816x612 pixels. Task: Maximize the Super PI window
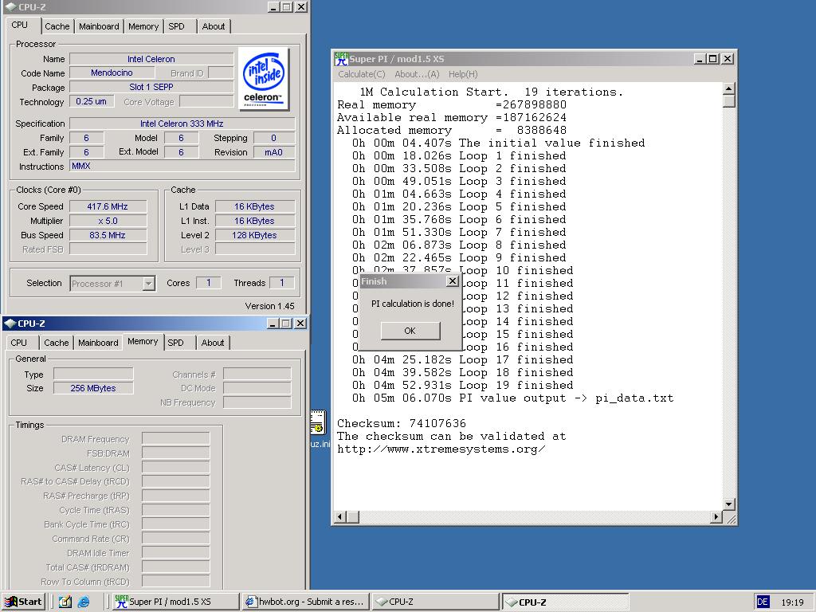[713, 59]
